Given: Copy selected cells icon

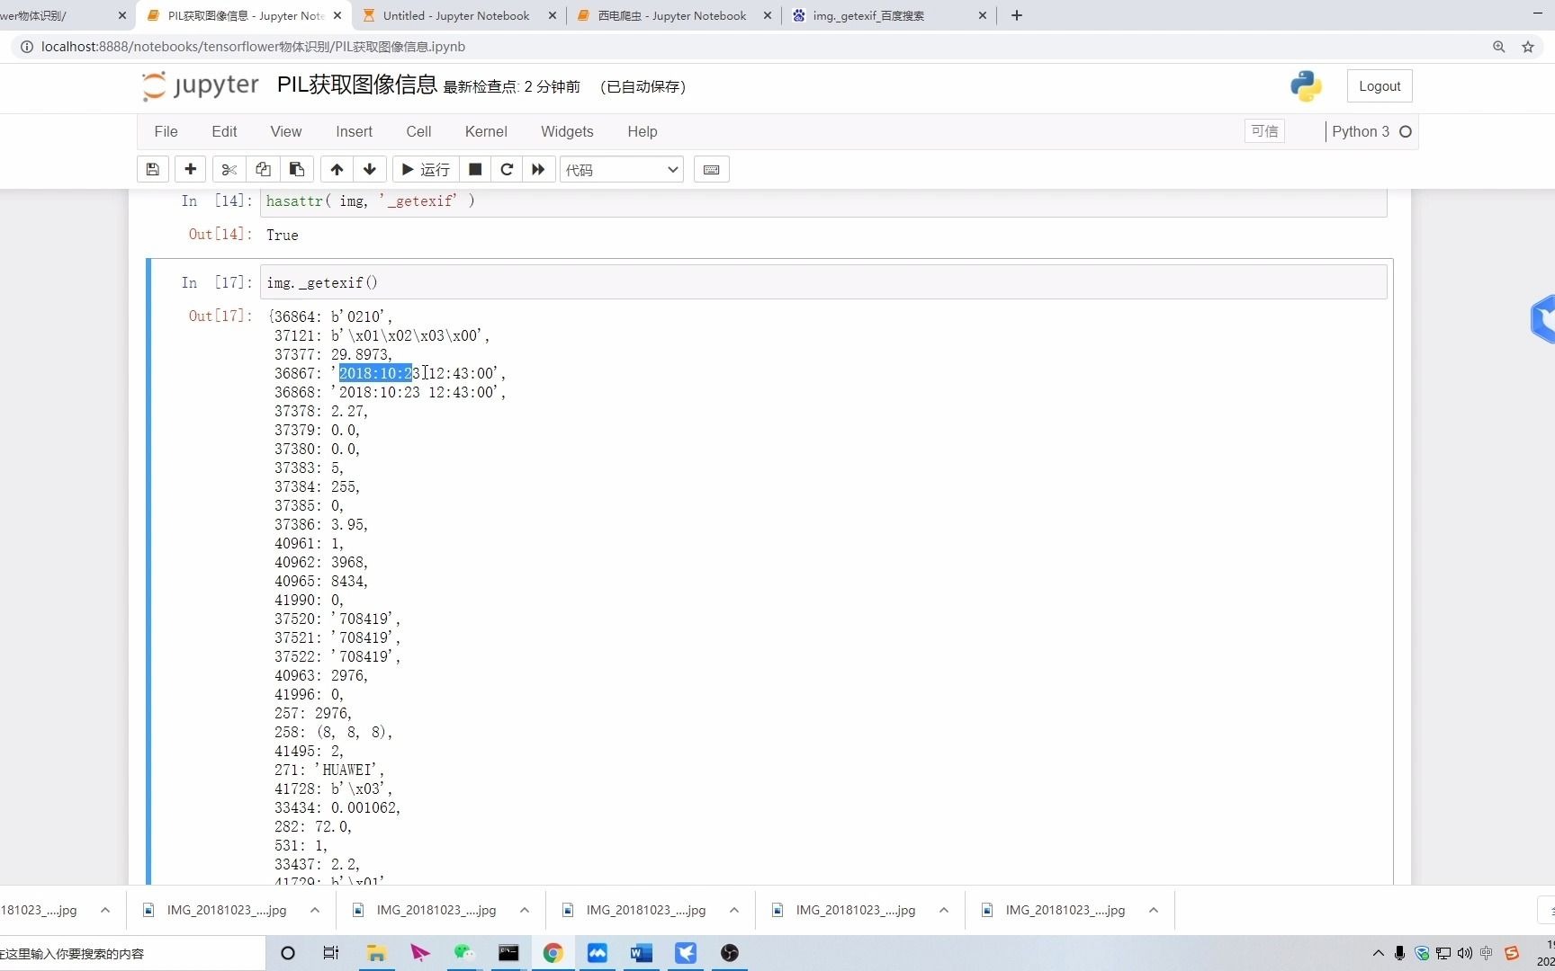Looking at the screenshot, I should coord(263,170).
